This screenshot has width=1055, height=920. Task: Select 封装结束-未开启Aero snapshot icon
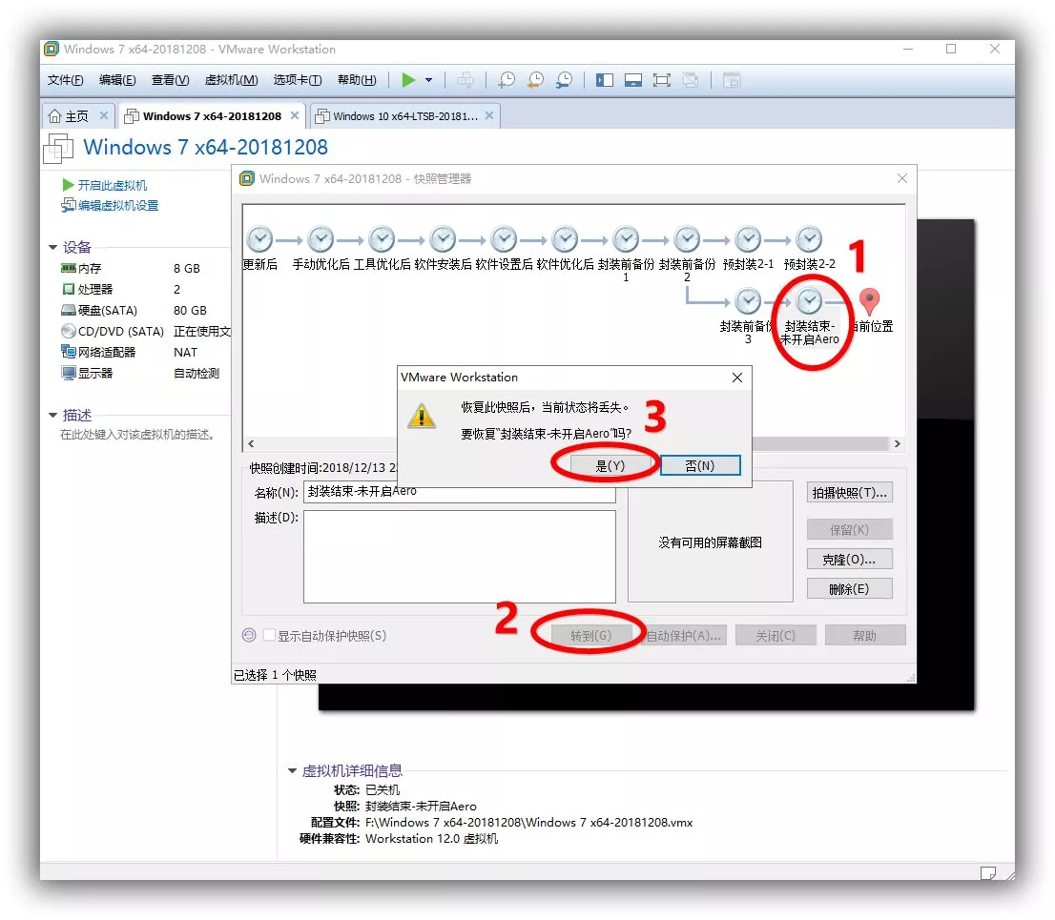tap(809, 301)
